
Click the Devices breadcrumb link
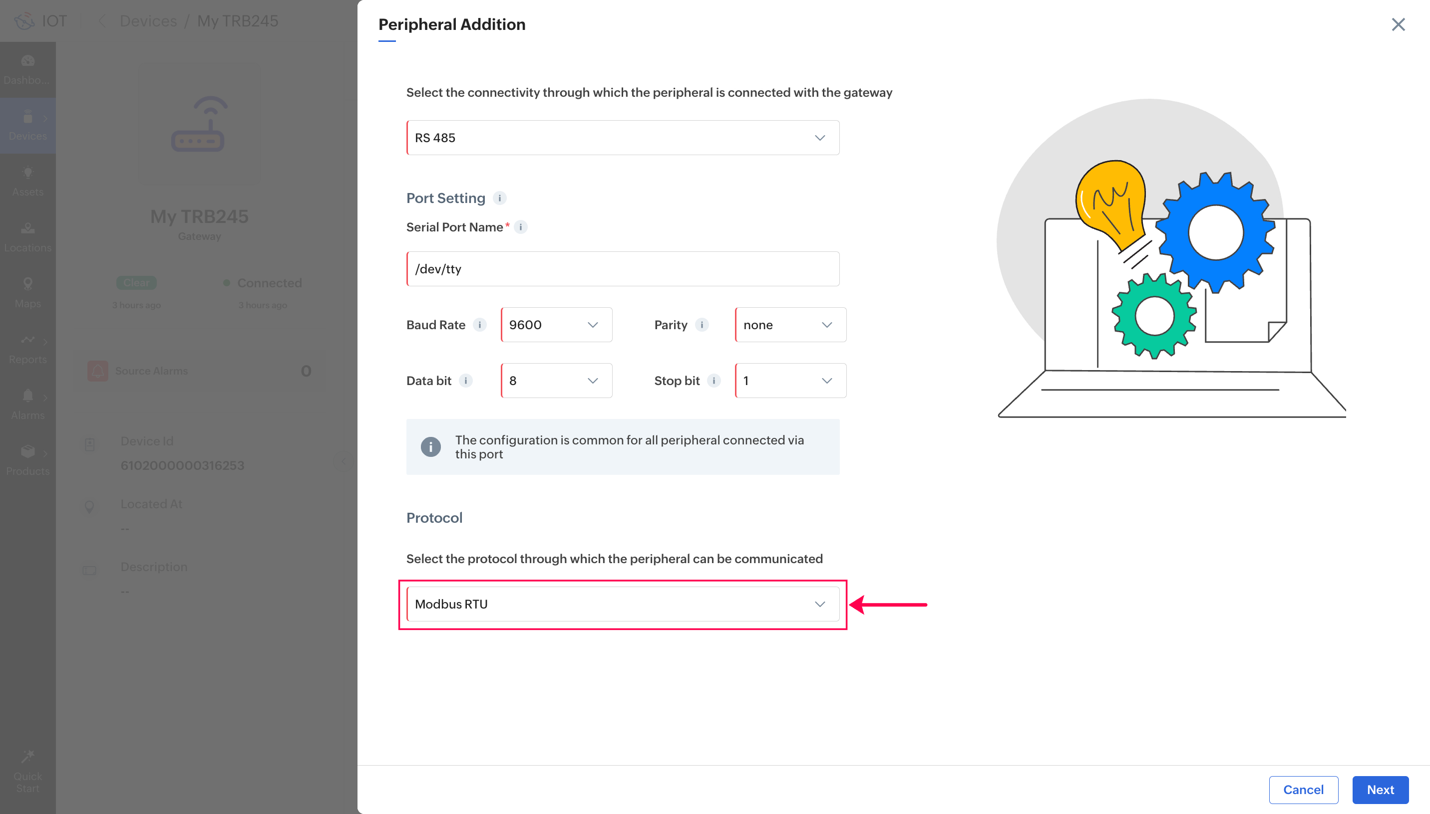[148, 21]
